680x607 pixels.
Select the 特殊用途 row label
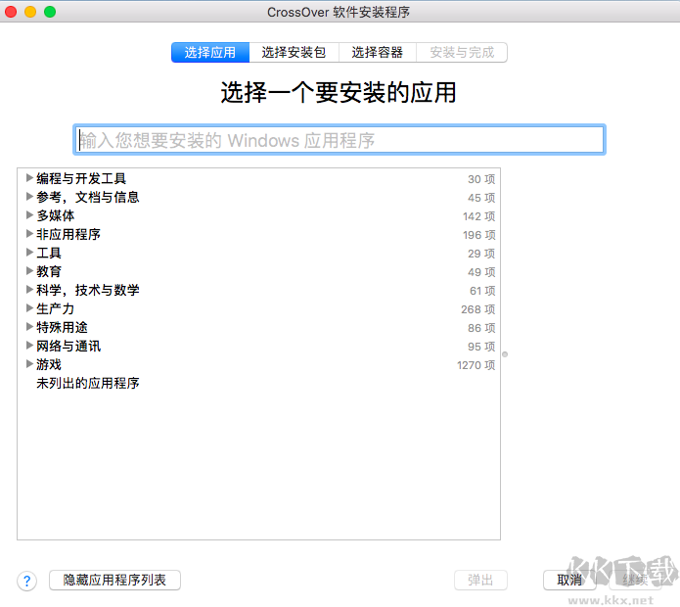point(62,328)
